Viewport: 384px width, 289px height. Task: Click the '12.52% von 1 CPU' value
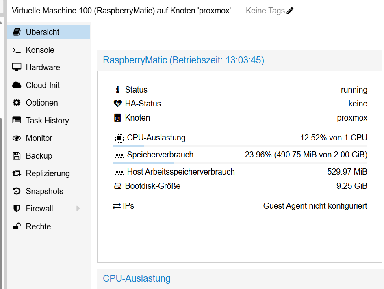click(x=334, y=138)
